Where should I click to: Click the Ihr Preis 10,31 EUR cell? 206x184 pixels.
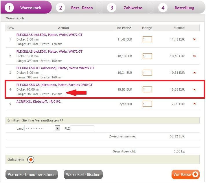pyautogui.click(x=125, y=73)
